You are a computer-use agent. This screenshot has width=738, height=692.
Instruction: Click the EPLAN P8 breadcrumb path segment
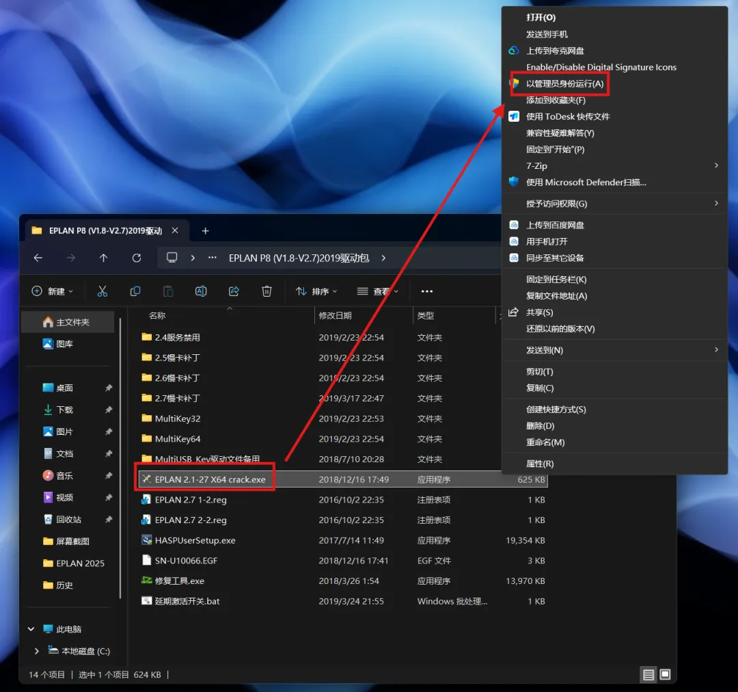[x=299, y=258]
